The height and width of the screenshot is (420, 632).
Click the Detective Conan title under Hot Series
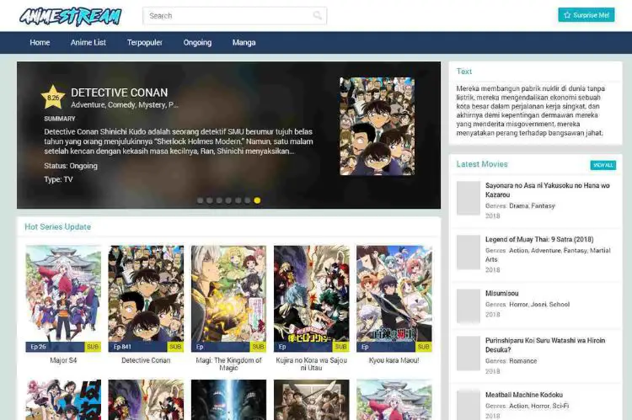pos(146,360)
